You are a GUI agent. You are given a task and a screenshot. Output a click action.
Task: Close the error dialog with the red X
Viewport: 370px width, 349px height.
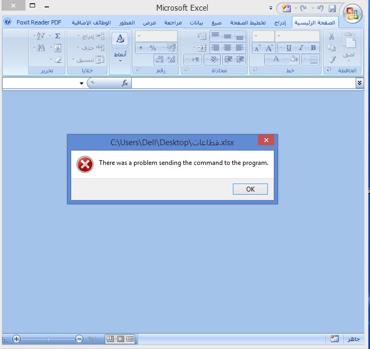pyautogui.click(x=266, y=140)
